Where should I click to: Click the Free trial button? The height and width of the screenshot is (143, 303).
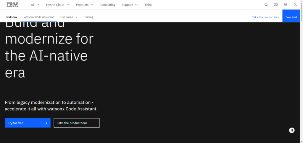point(291,16)
